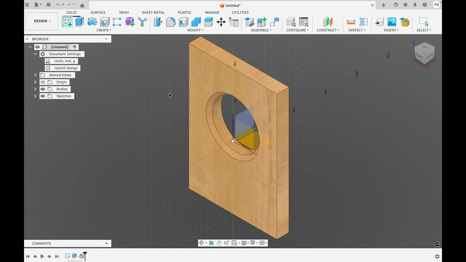Select the Hole tool icon
466x262 pixels.
(x=105, y=22)
